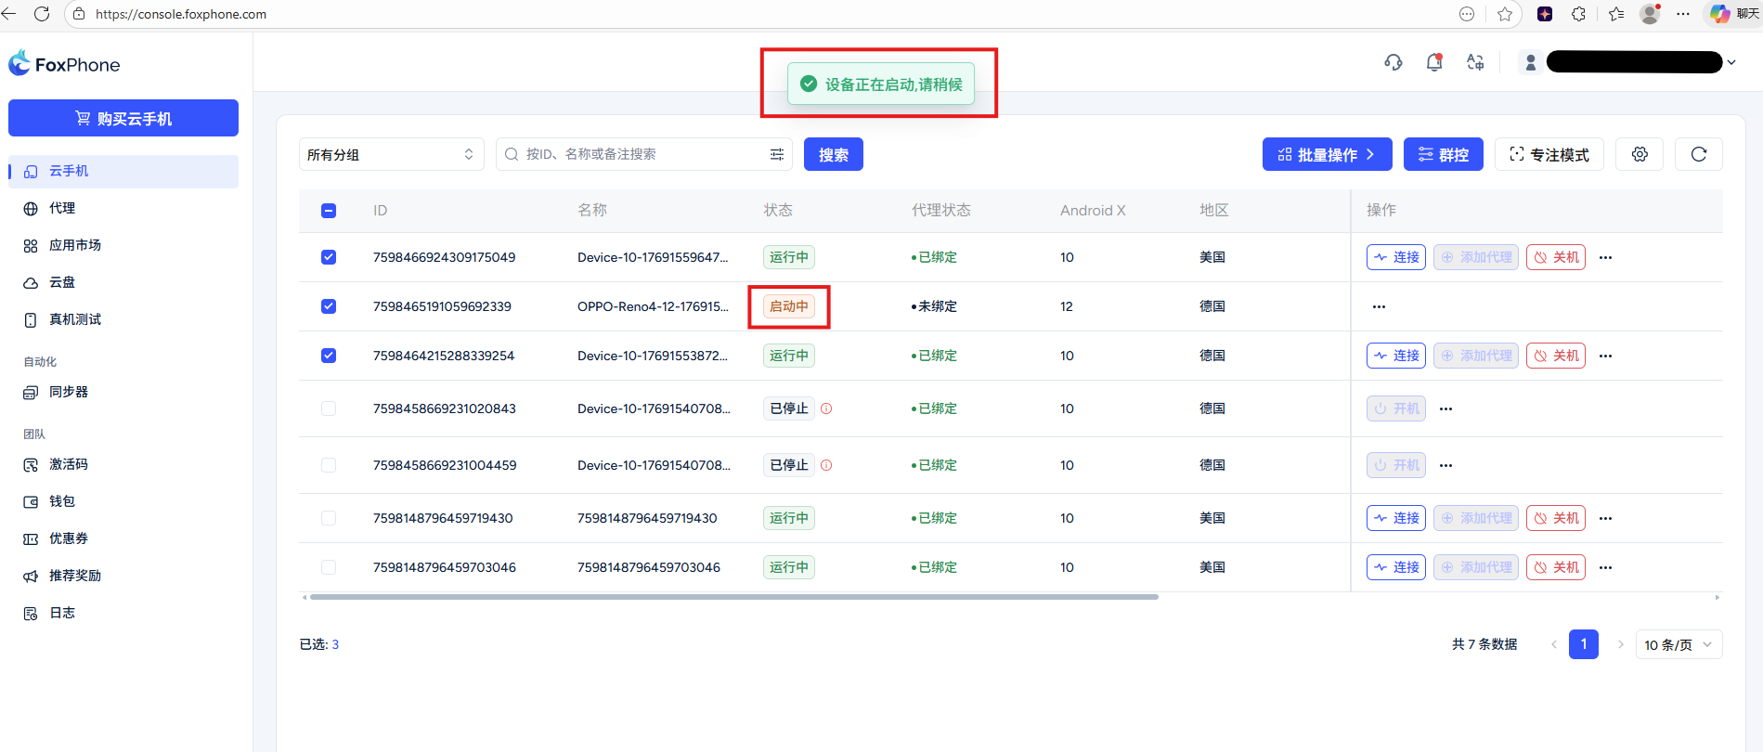Uncheck the first device row checkbox
Screen dimensions: 1763x752
[329, 257]
